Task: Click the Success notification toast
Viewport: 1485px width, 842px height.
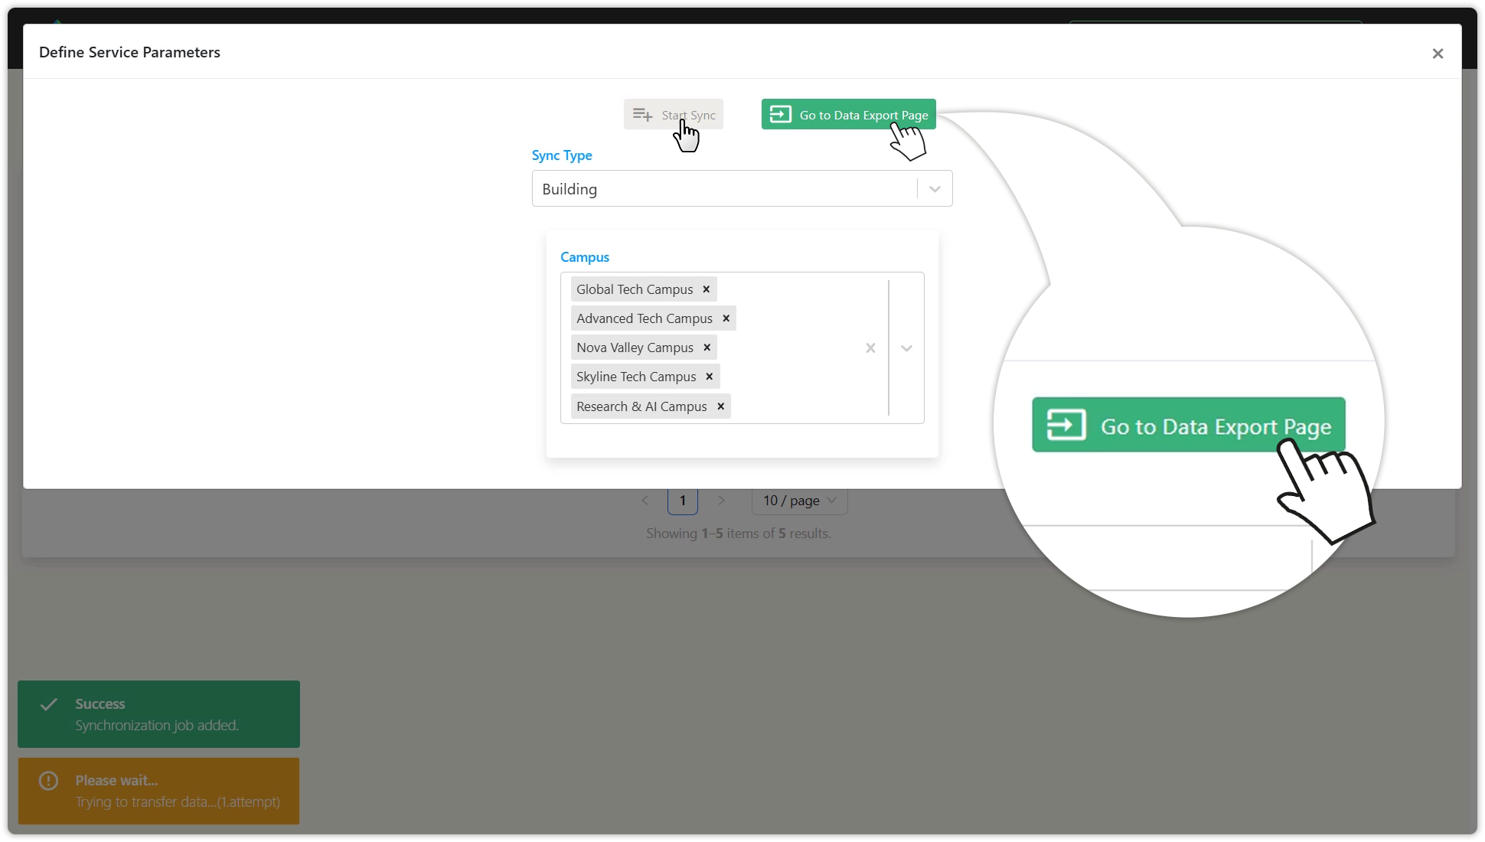Action: (x=158, y=714)
